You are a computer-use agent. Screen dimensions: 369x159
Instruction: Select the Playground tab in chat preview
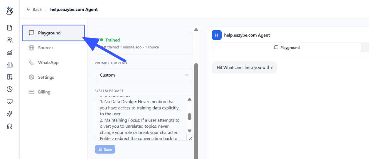coord(287,48)
